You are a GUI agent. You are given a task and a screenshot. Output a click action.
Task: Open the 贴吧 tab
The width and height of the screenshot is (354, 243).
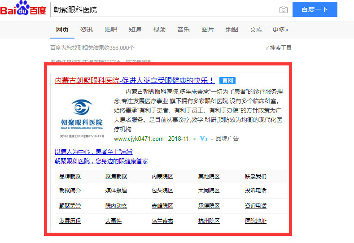pos(111,30)
